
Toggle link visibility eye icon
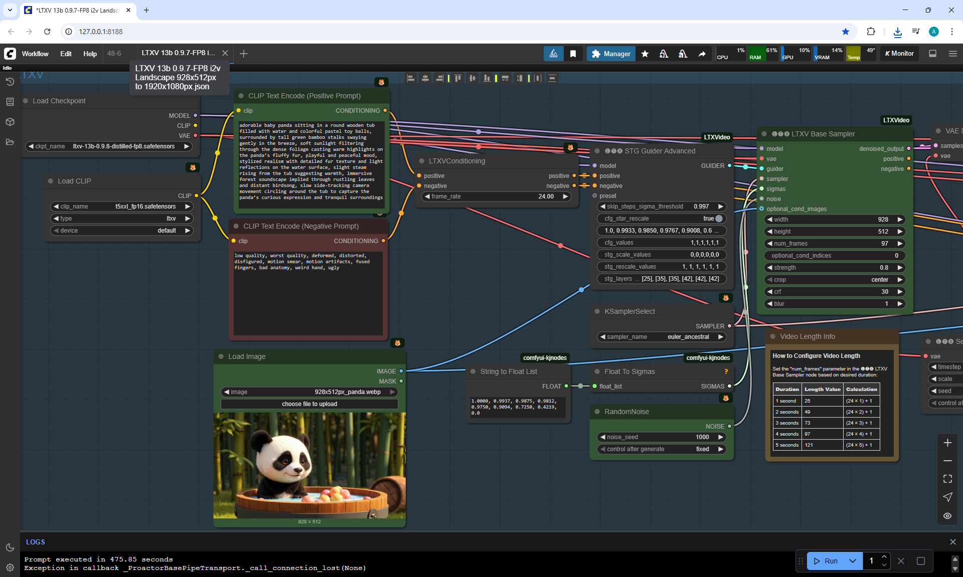pos(947,516)
